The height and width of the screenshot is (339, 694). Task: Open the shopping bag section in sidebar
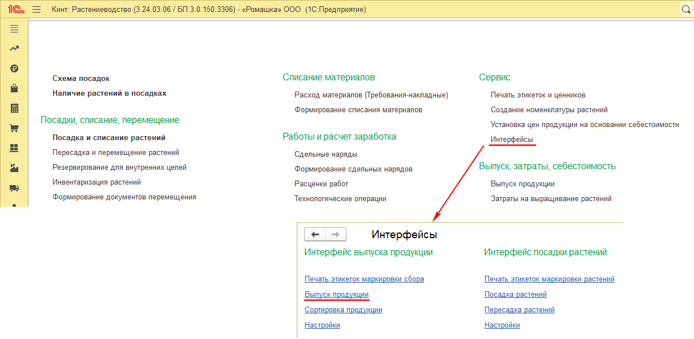[x=14, y=88]
